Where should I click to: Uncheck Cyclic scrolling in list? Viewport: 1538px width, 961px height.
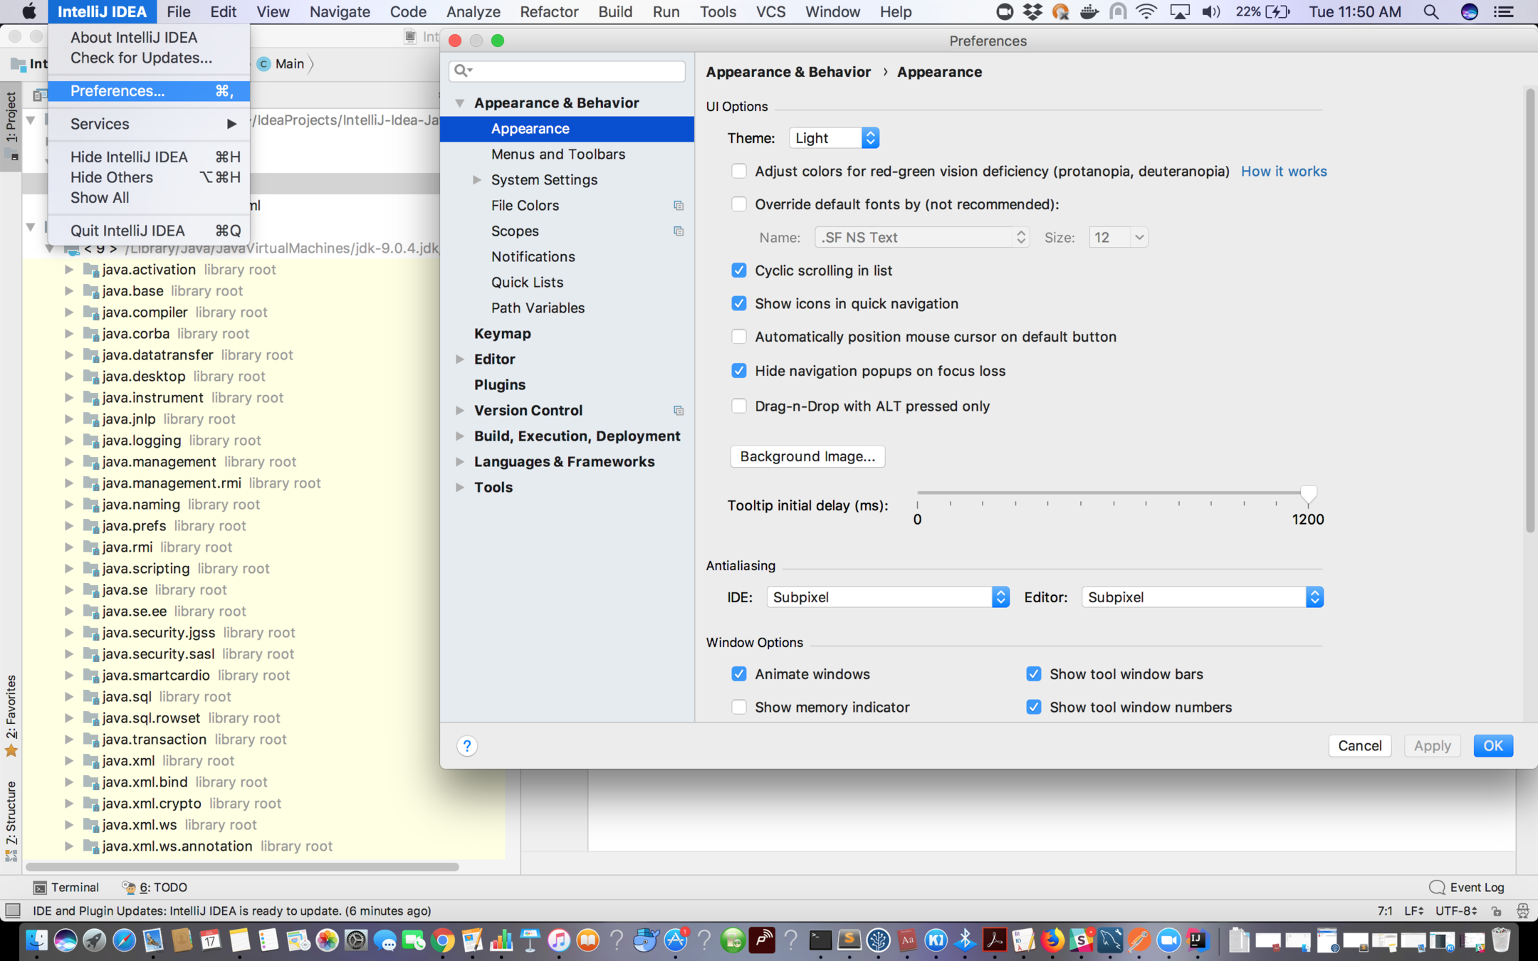[x=739, y=271]
